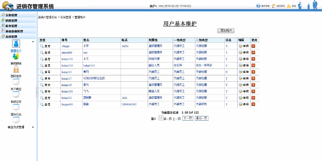Expand 采购管理 menu section
This screenshot has height=161, width=322.
(18, 15)
